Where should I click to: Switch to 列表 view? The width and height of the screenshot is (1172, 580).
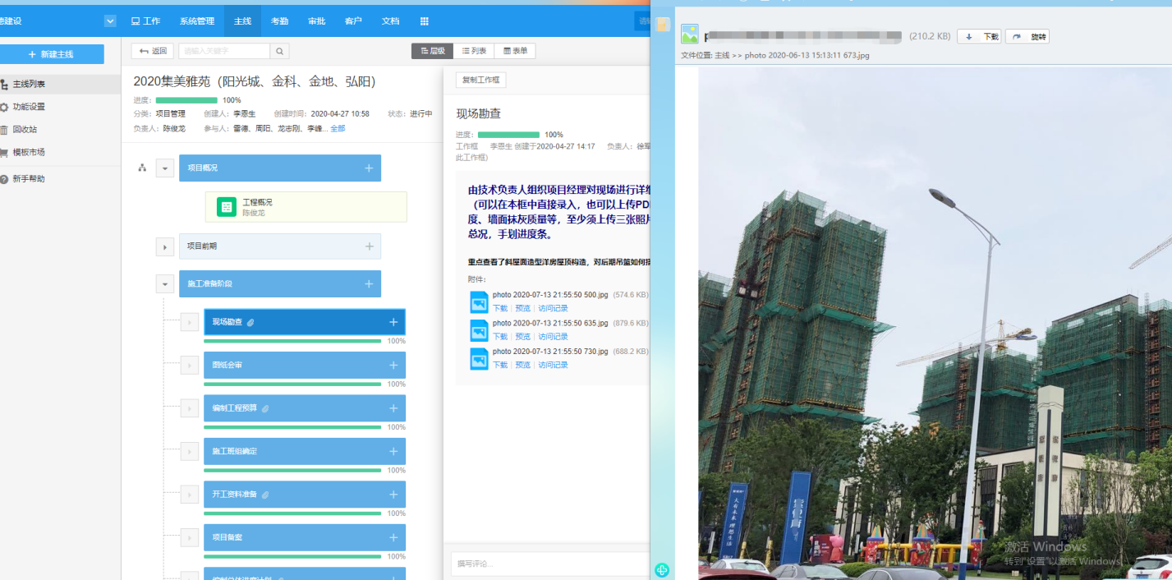tap(474, 51)
